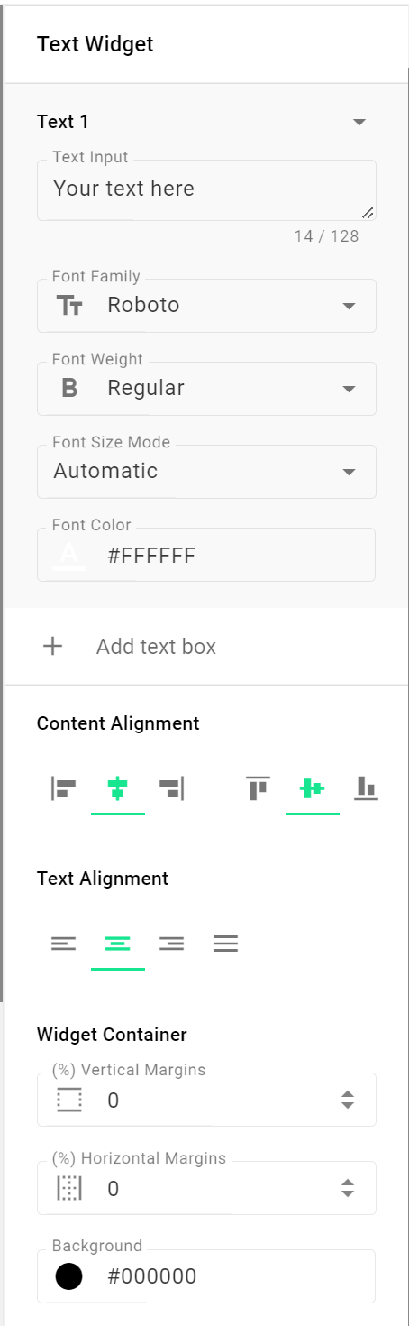Open the Font Family dropdown showing Roboto

click(206, 306)
